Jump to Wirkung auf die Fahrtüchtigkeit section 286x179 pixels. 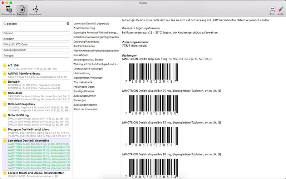96,64
